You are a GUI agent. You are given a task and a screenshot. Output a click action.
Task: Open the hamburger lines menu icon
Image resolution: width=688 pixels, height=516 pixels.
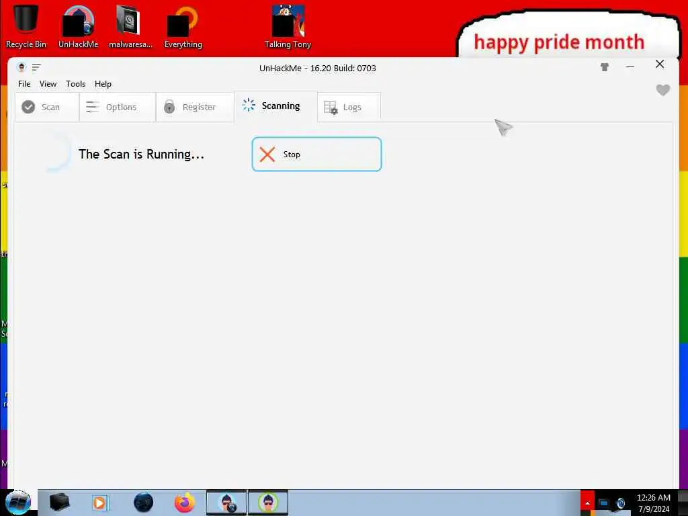tap(36, 67)
